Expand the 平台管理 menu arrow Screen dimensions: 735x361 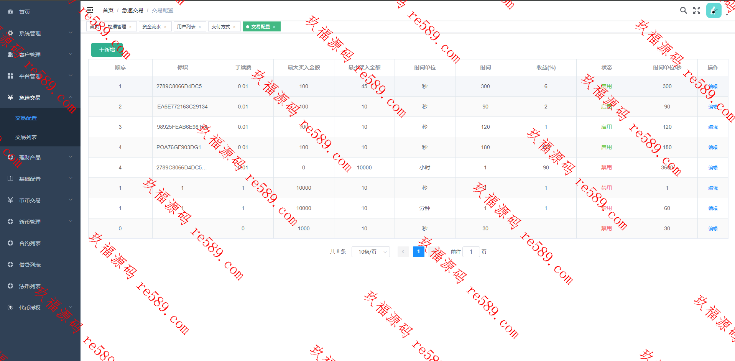71,76
